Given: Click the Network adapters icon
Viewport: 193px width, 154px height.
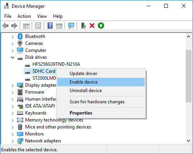Looking at the screenshot, I should [20, 141].
